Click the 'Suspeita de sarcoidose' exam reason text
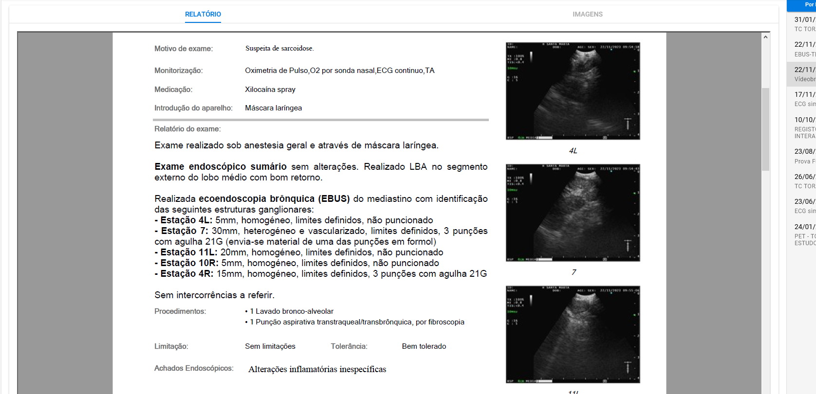Image resolution: width=816 pixels, height=394 pixels. (279, 48)
